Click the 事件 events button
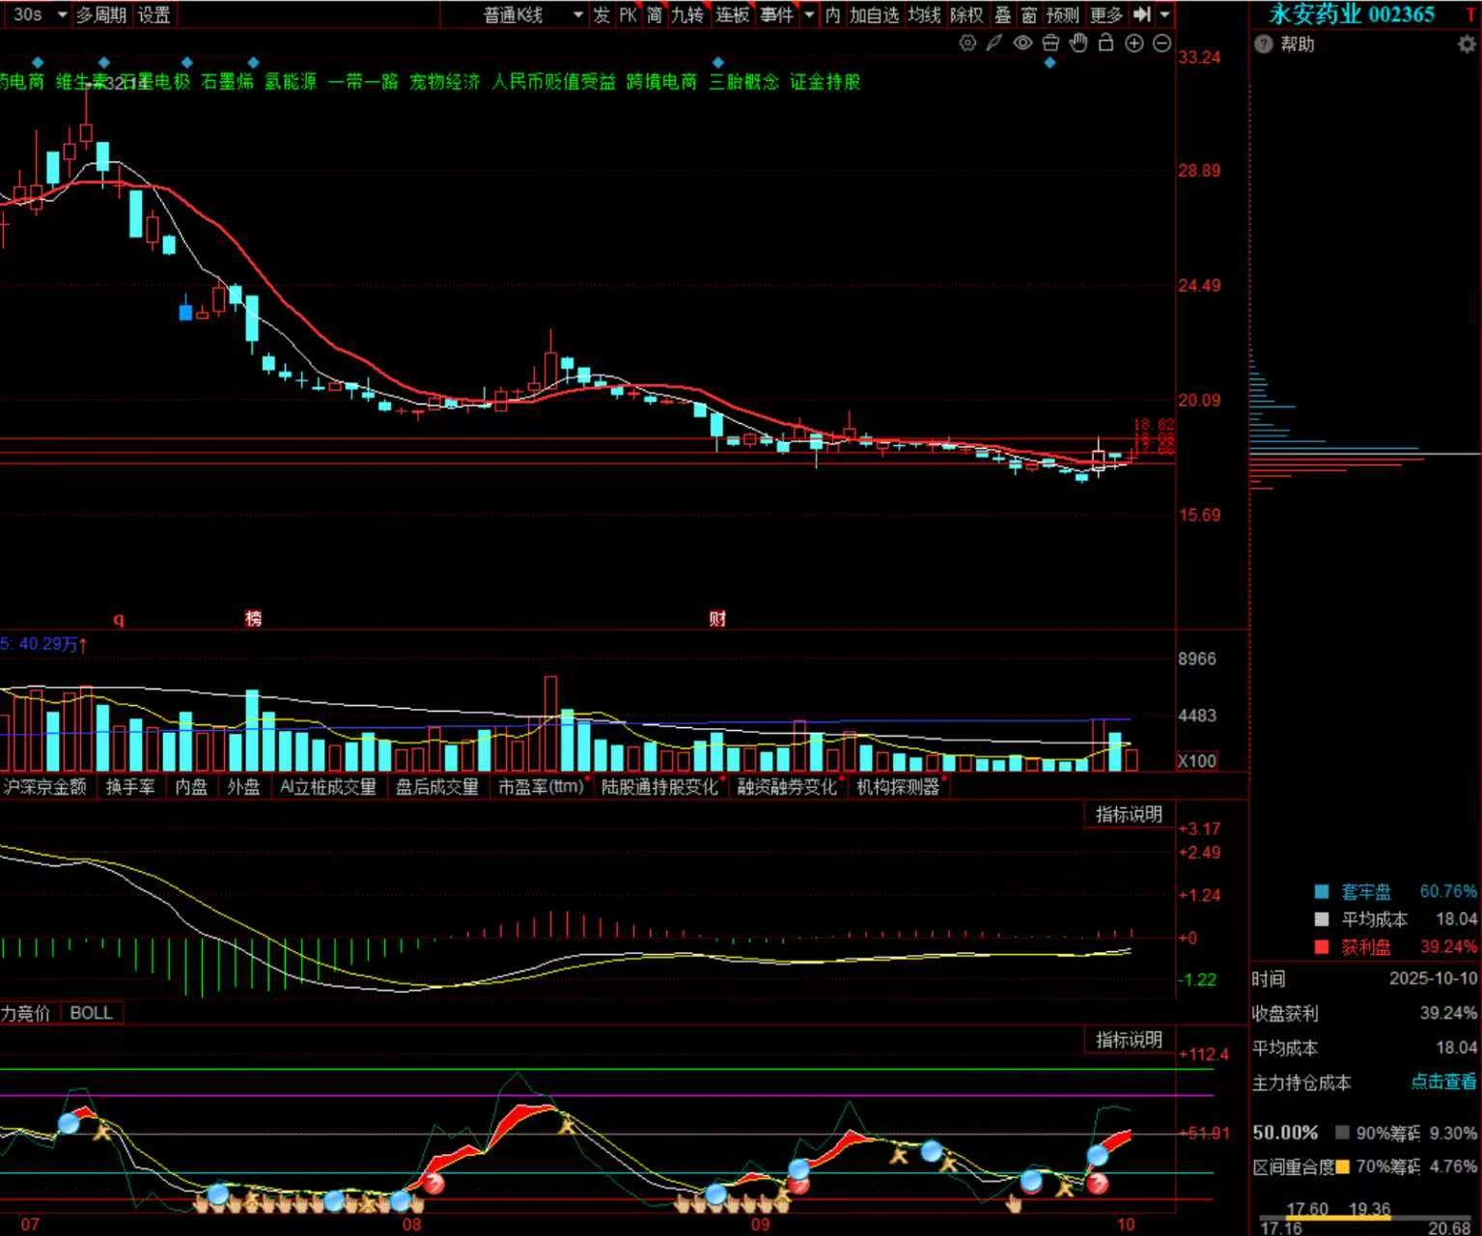Viewport: 1482px width, 1236px height. tap(776, 14)
